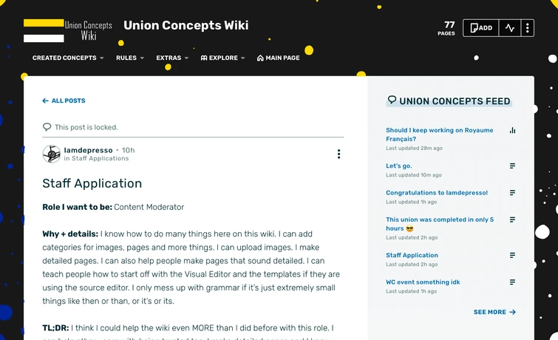Viewport: 558px width, 340px height.
Task: Open Iamdepresso's profile username link
Action: 88,150
